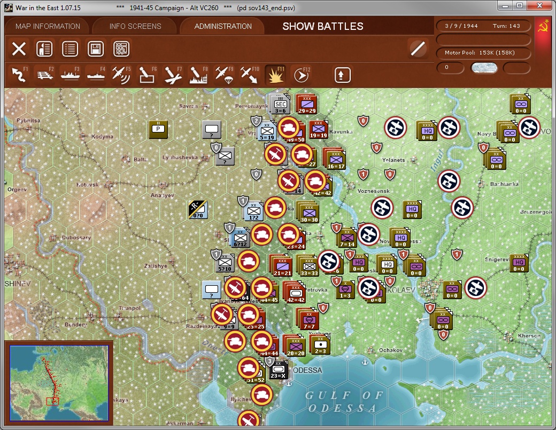
Task: Select F10 air transfer mode icon
Action: (249, 75)
